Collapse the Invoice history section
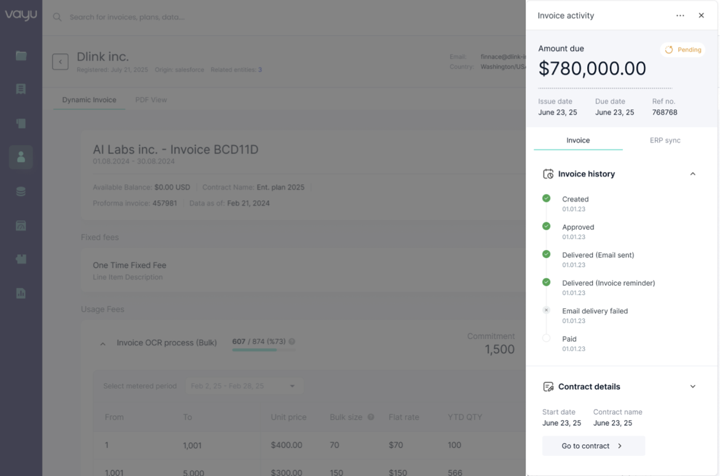 click(x=692, y=174)
